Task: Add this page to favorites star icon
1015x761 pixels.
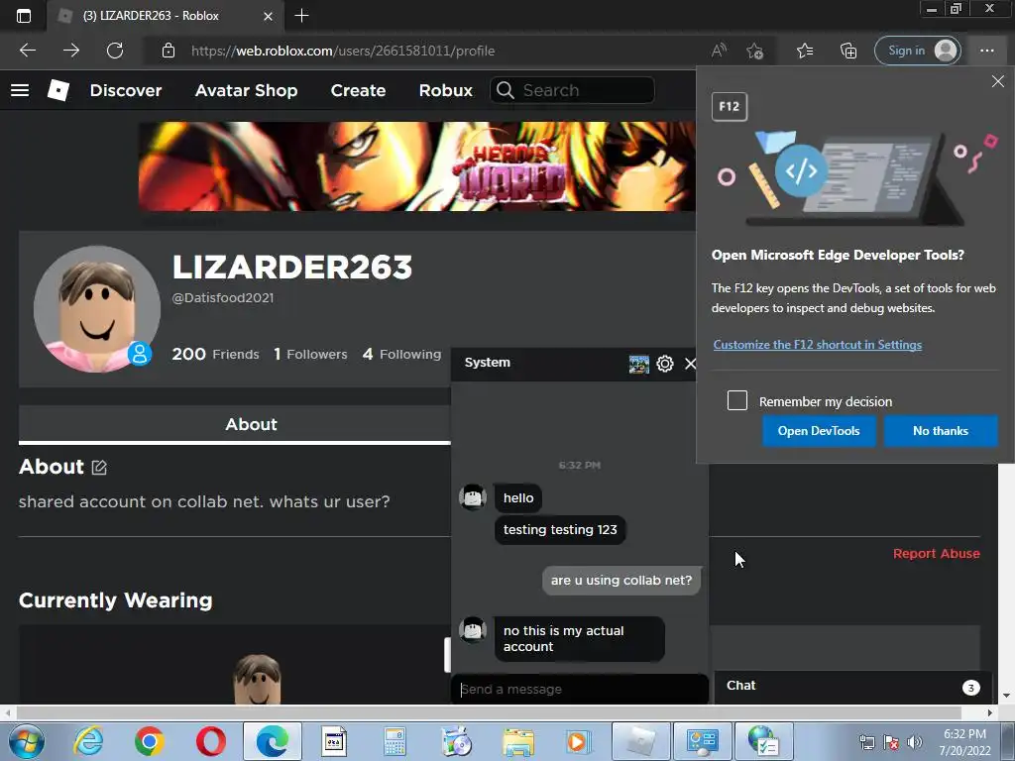Action: click(x=754, y=51)
